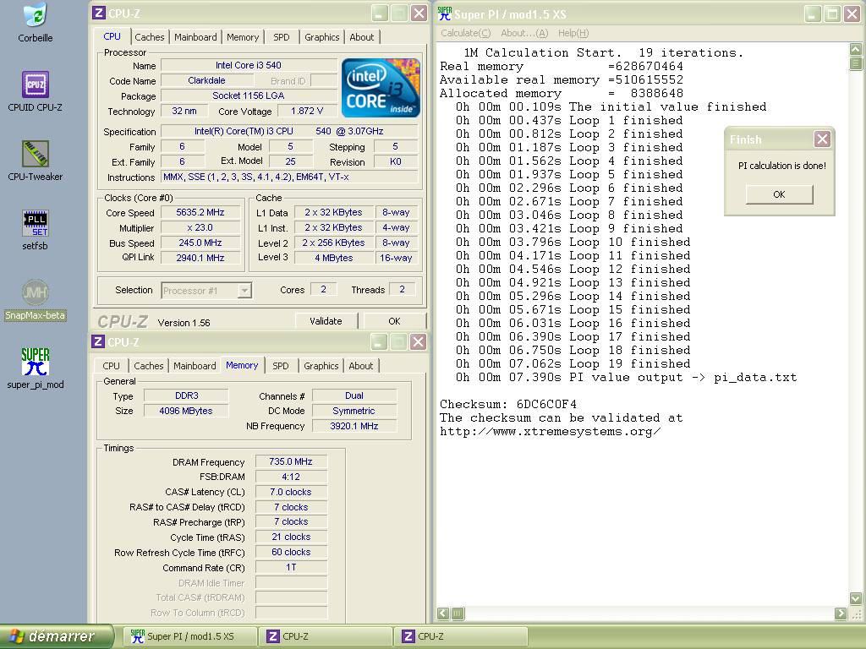Minimize the top CPU-Z window
866x649 pixels.
379,14
